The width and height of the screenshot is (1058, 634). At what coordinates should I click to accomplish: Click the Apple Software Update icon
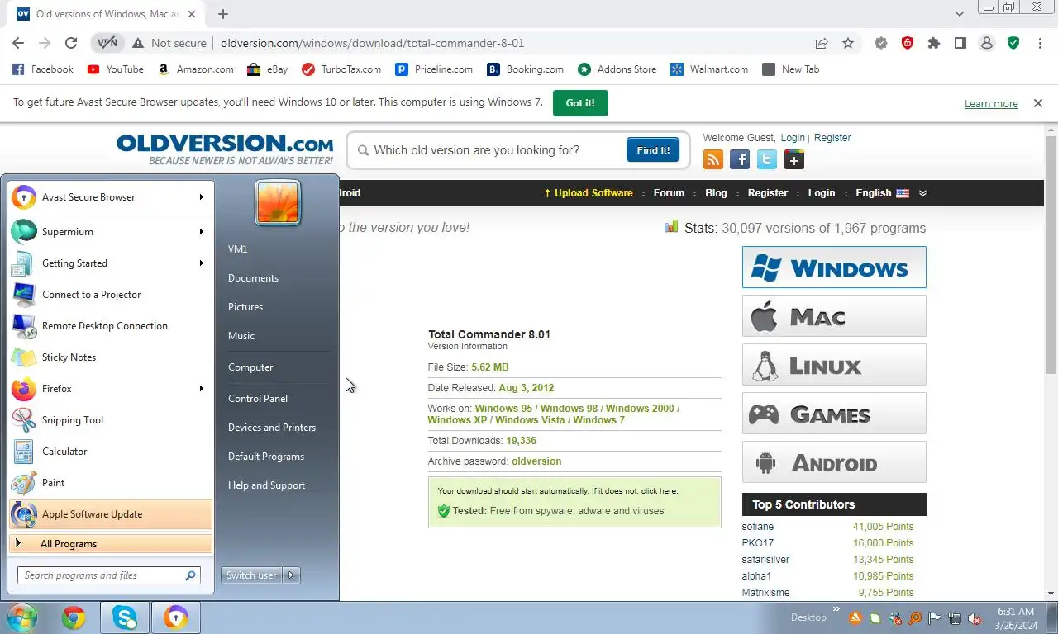(x=24, y=514)
